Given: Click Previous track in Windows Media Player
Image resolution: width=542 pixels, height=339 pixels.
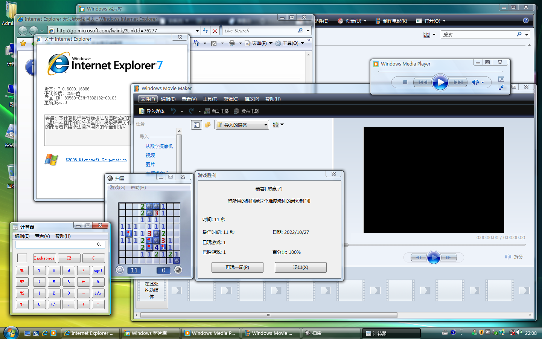Looking at the screenshot, I should [423, 82].
